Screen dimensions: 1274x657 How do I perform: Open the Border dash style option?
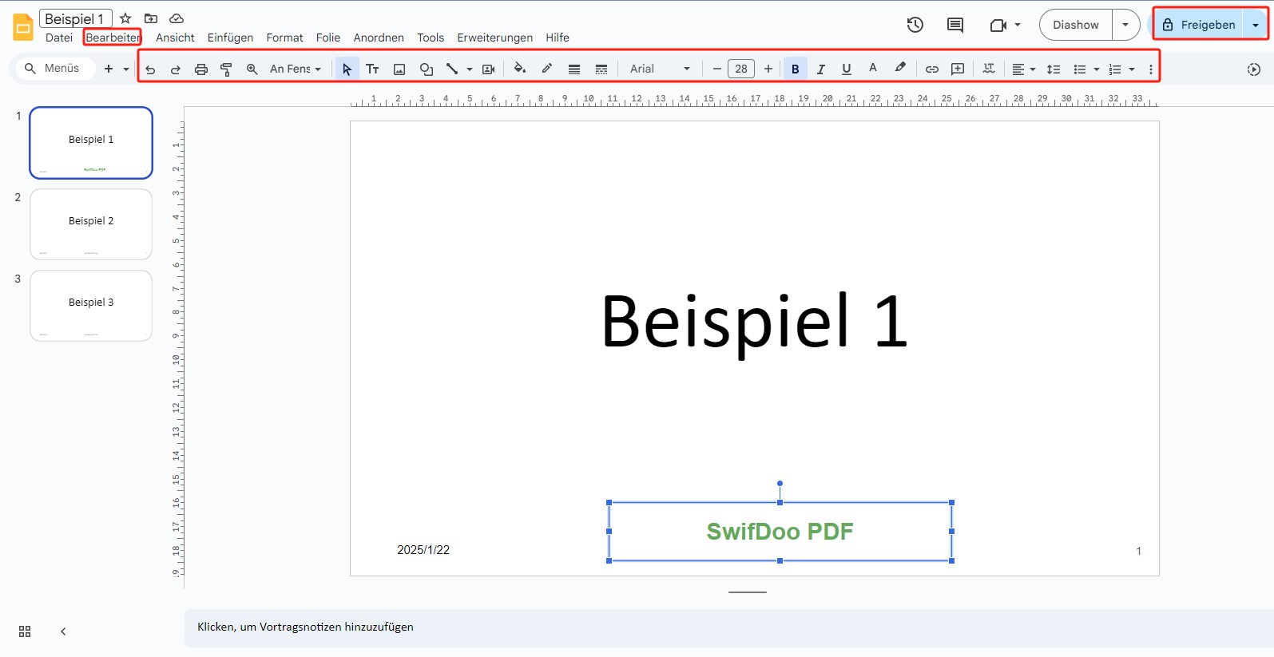click(x=601, y=69)
